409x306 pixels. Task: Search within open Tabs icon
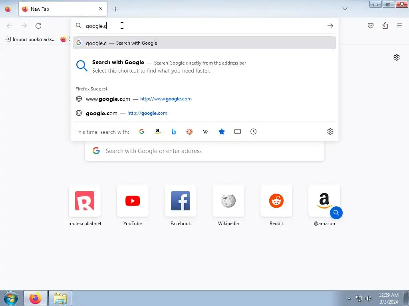click(238, 131)
